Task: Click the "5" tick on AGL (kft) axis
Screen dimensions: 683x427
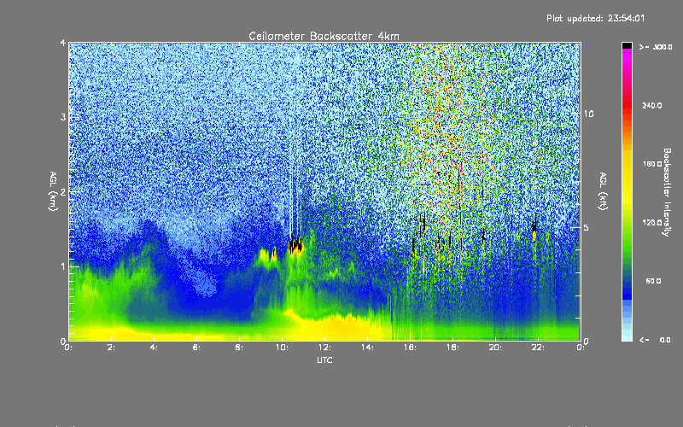Action: click(586, 228)
